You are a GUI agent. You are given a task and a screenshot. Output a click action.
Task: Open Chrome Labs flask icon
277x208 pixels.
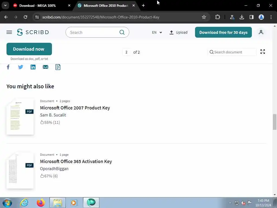coord(232,17)
